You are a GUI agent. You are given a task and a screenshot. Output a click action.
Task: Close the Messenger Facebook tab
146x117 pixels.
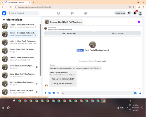[29, 2]
